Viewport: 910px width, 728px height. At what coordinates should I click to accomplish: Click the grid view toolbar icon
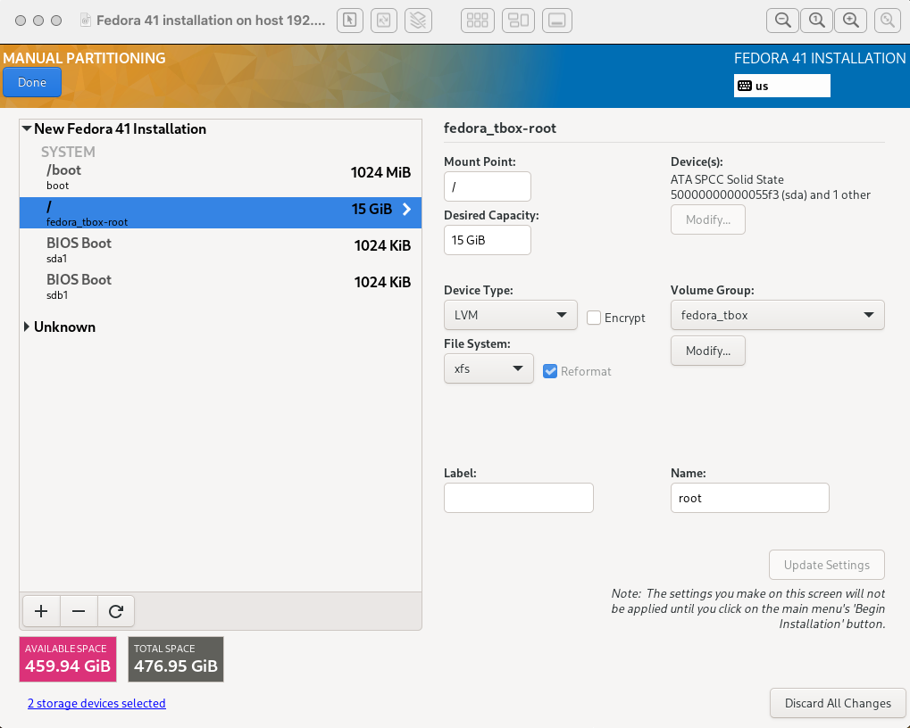478,21
